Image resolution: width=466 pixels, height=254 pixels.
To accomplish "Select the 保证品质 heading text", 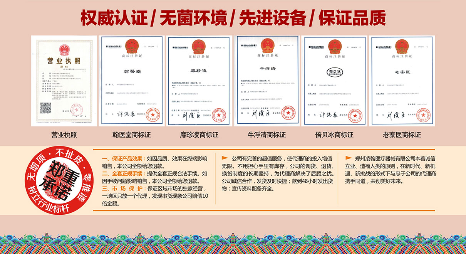I will coord(352,18).
